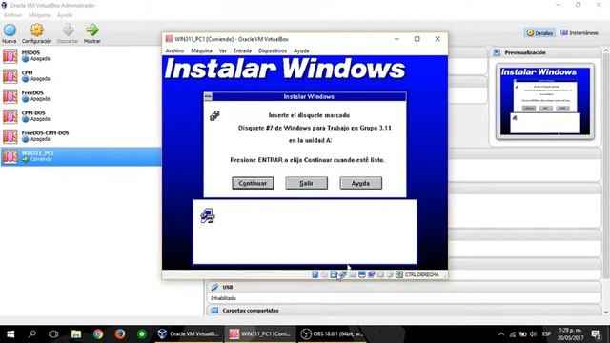The width and height of the screenshot is (610, 343).
Task: Open Máquina menu in the WIN311_PC1 window
Action: tap(201, 50)
